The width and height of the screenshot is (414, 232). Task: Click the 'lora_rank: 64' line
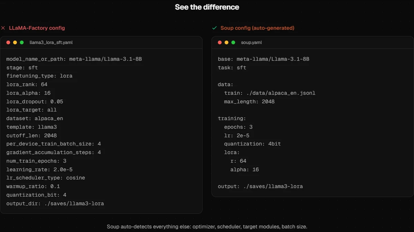point(27,85)
